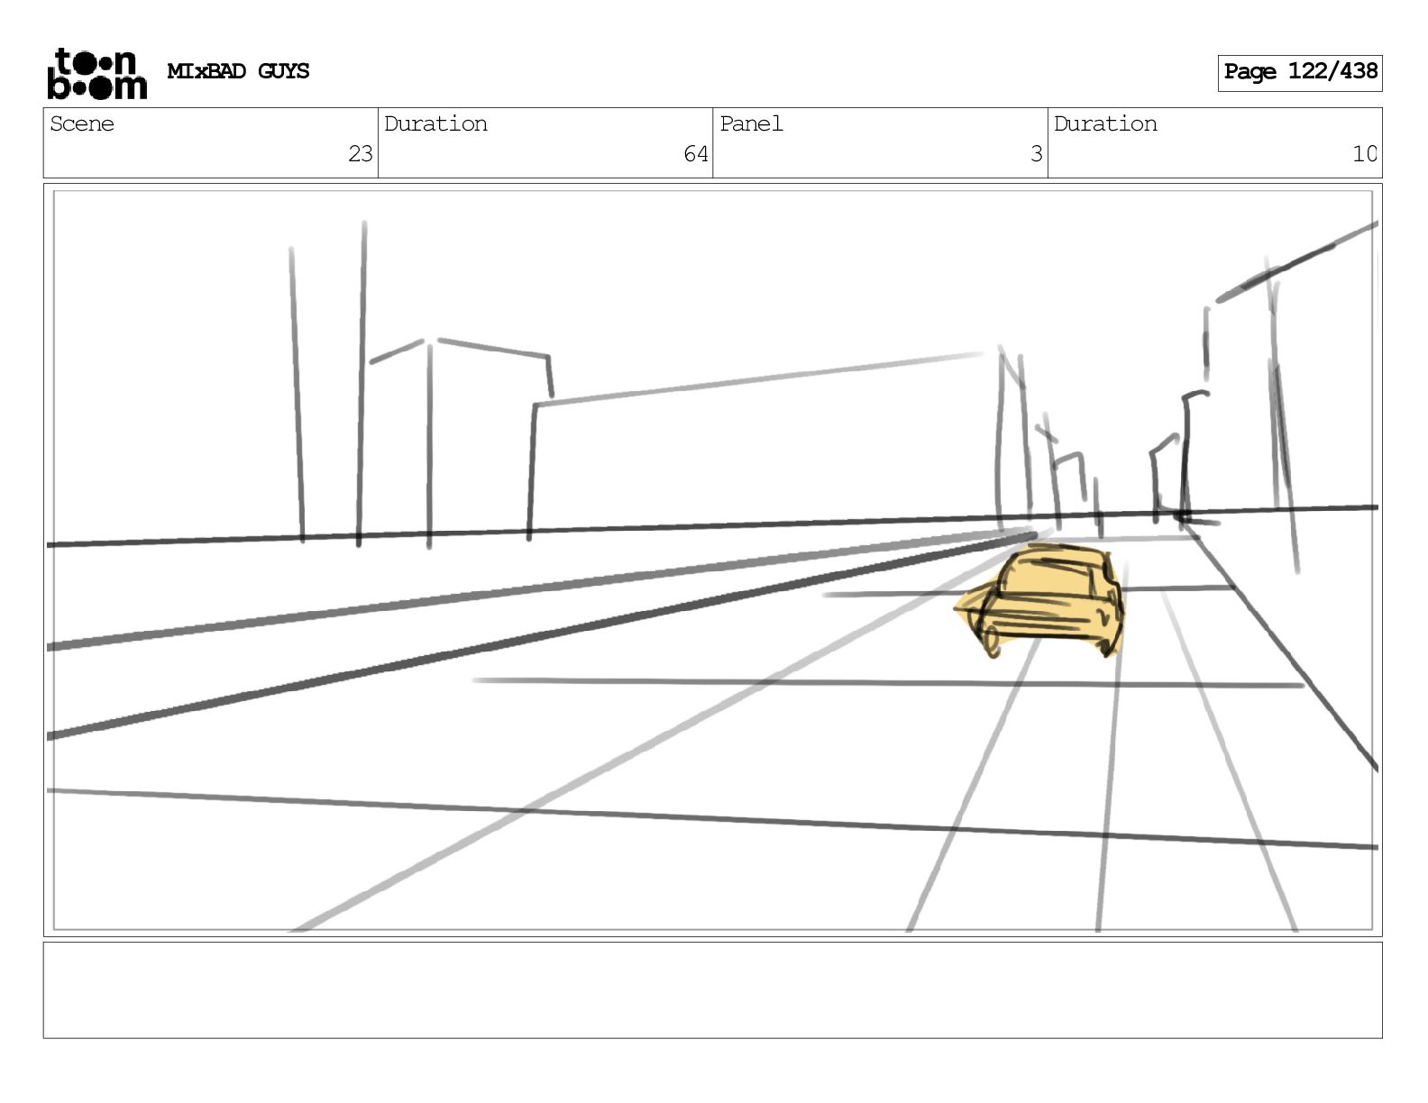
Task: Click the Toon Boom logo
Action: click(x=96, y=74)
